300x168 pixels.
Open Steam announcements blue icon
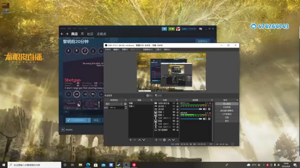click(164, 29)
